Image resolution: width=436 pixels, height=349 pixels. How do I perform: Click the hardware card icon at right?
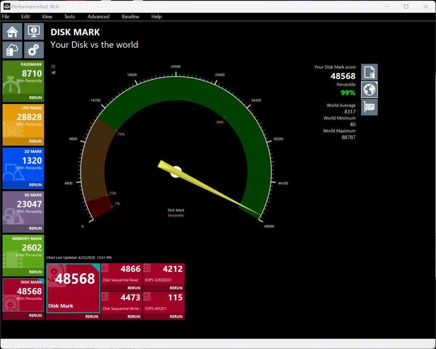click(369, 107)
